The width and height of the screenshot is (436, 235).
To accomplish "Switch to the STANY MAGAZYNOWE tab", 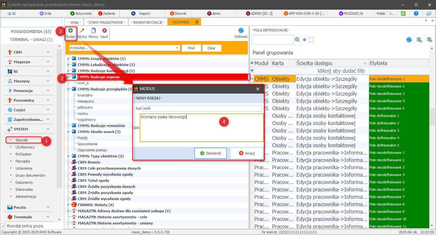I will coord(106,22).
